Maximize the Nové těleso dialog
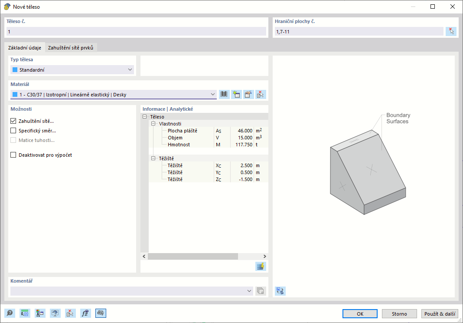Viewport: 463px width, 323px height. click(x=433, y=7)
